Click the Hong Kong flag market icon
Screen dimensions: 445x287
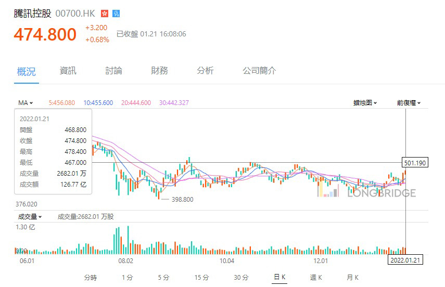point(105,14)
